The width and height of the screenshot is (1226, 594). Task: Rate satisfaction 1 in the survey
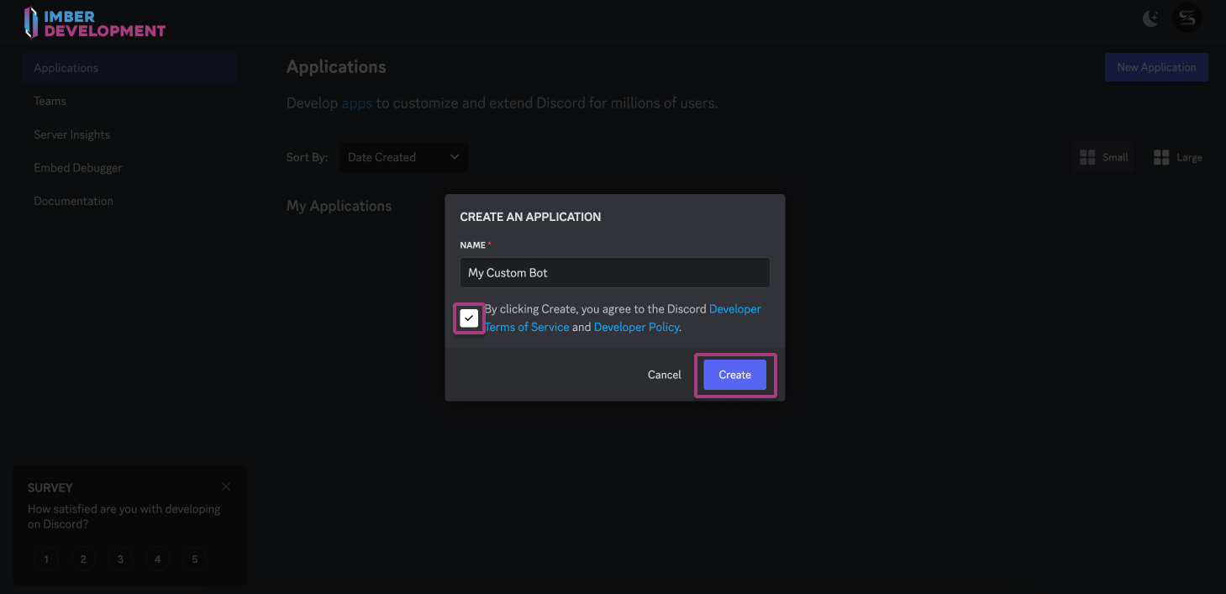click(x=46, y=559)
